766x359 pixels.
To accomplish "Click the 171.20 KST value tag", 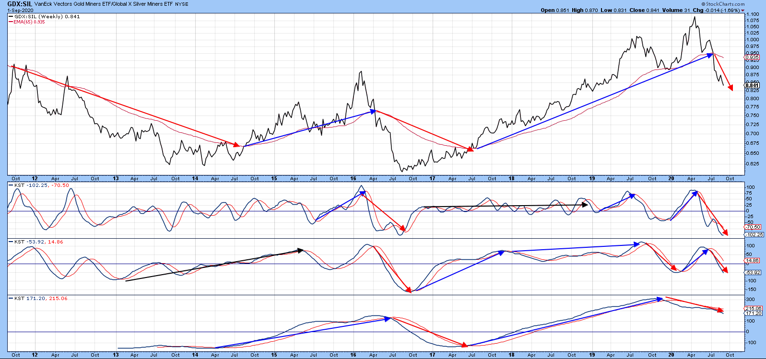I will point(754,313).
